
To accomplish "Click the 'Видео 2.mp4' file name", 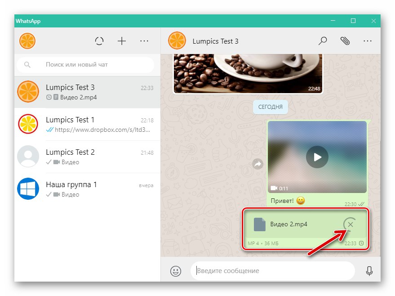I will click(288, 224).
